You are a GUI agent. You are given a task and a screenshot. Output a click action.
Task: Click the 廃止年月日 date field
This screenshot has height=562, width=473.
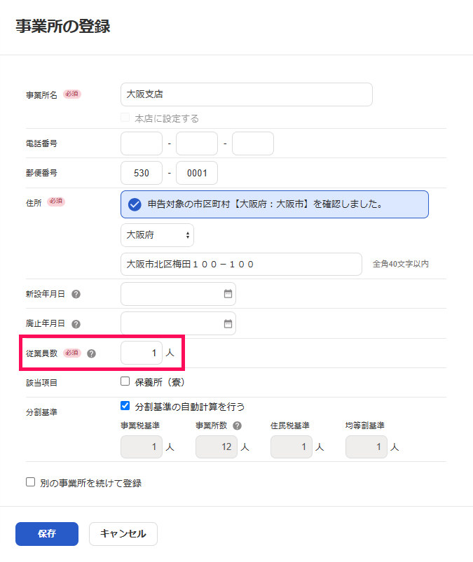tap(178, 323)
